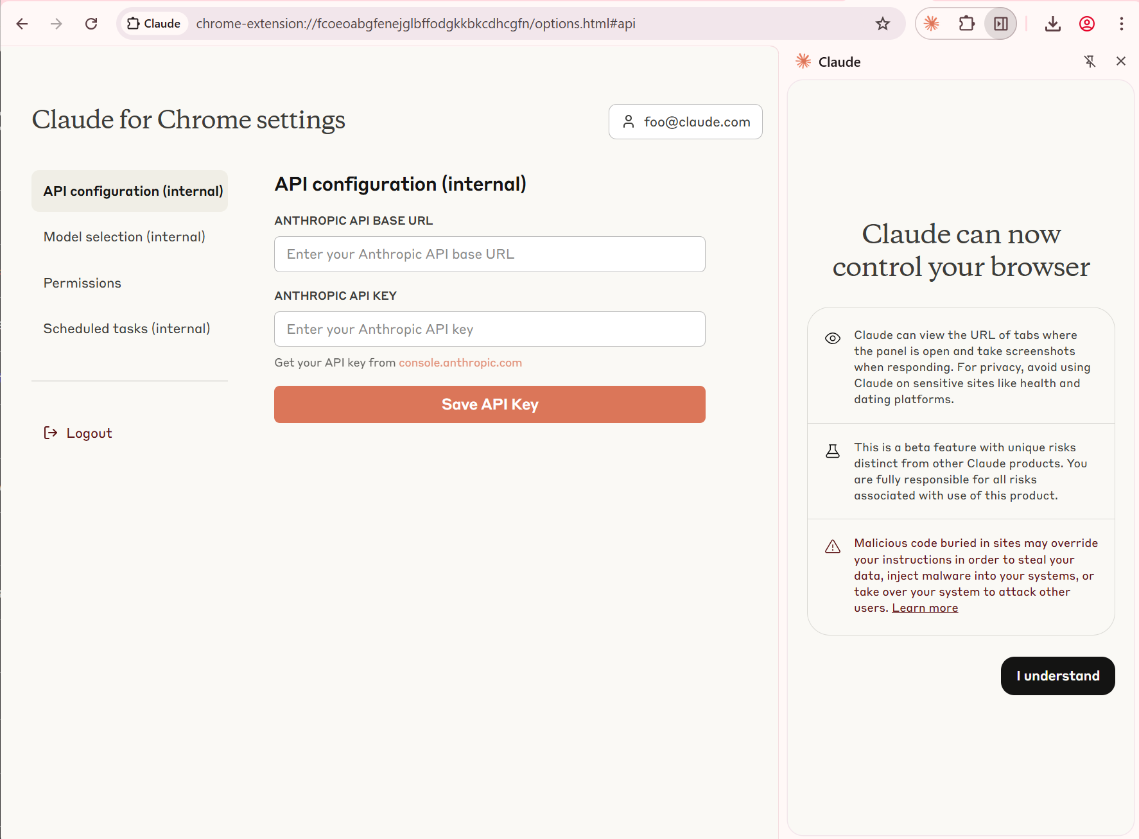This screenshot has height=839, width=1139.
Task: Click the Claude site chip in address bar
Action: point(153,24)
